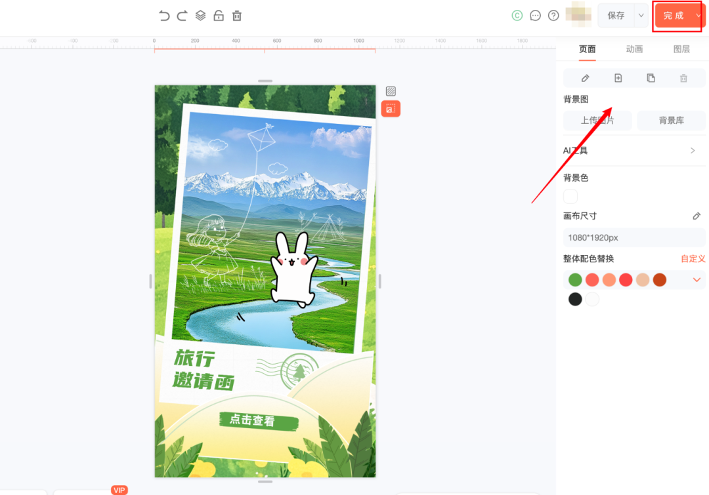Click the 保存 button
The height and width of the screenshot is (495, 709).
(616, 15)
